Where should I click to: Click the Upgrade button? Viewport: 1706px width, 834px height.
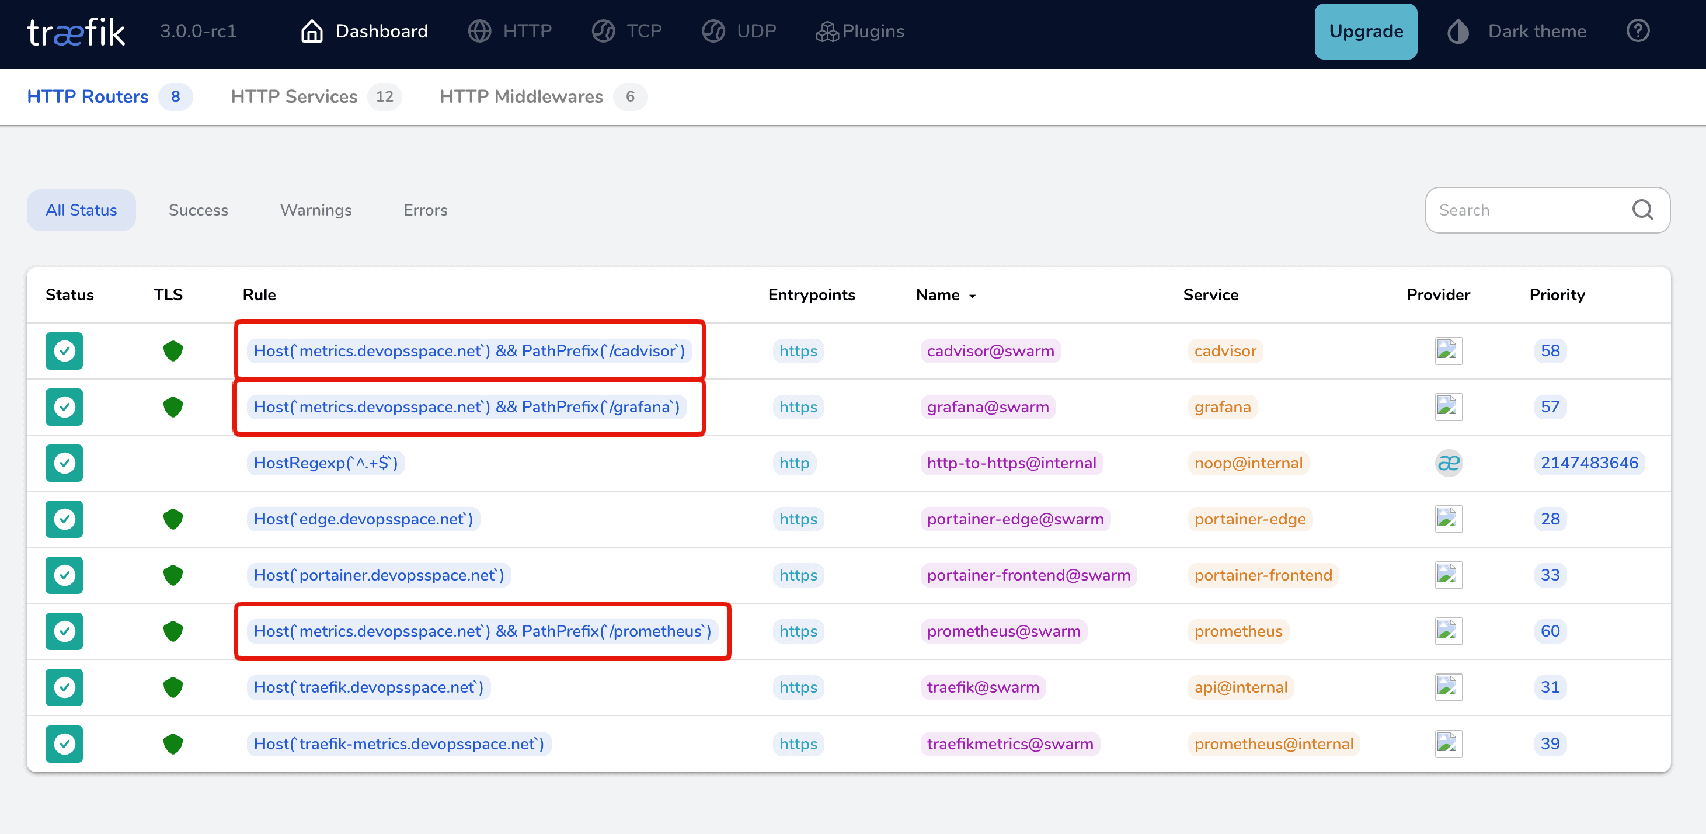1366,31
